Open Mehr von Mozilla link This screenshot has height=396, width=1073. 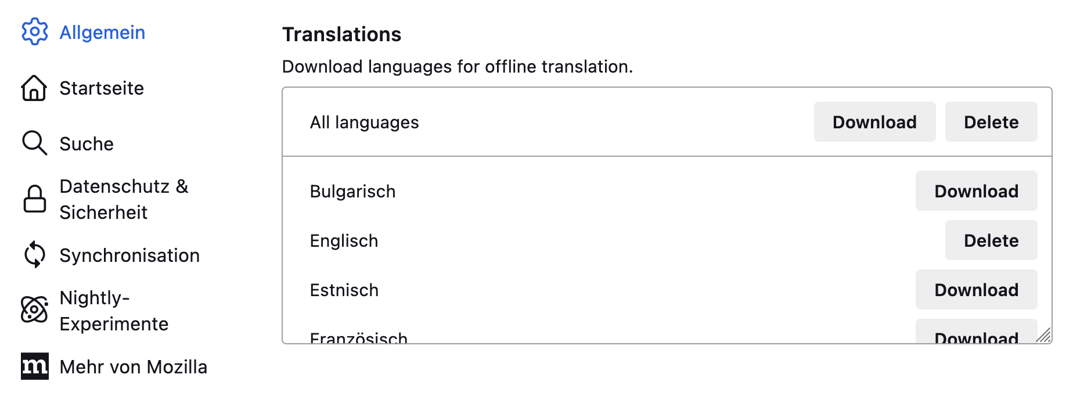tap(133, 367)
